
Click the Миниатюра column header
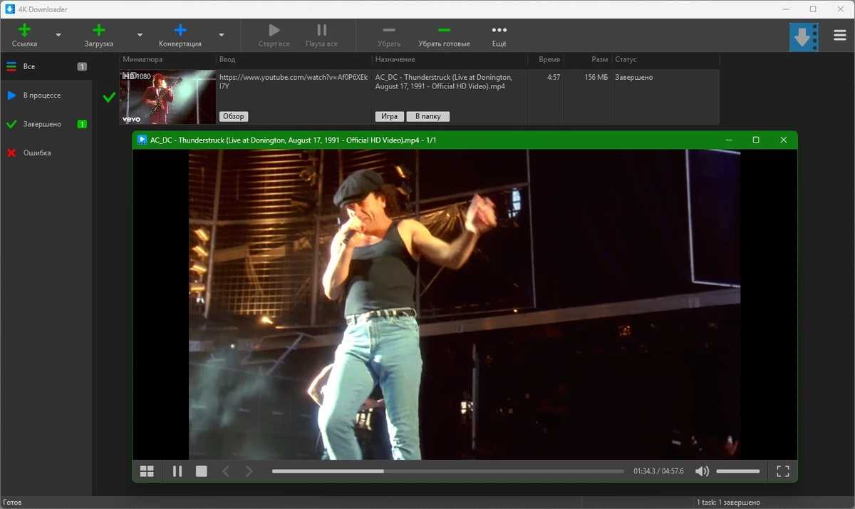(x=142, y=60)
